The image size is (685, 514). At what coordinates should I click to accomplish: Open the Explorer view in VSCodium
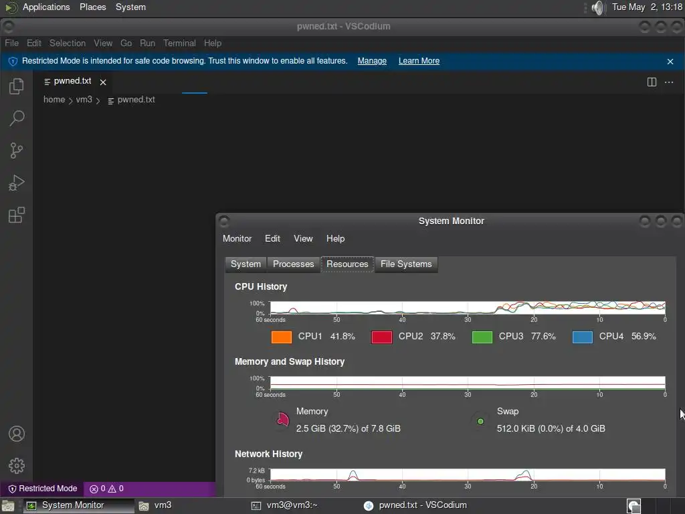[x=17, y=86]
